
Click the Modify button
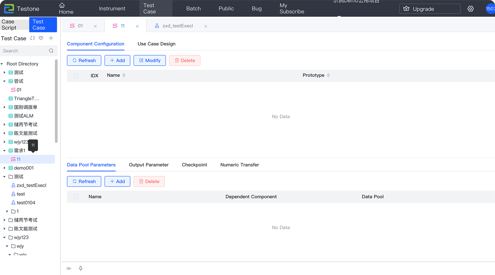[x=149, y=61]
